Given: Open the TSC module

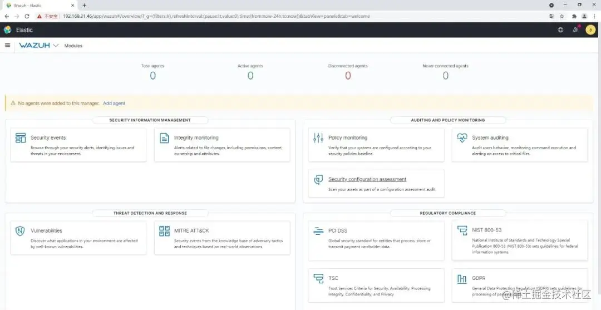Looking at the screenshot, I should (x=376, y=286).
